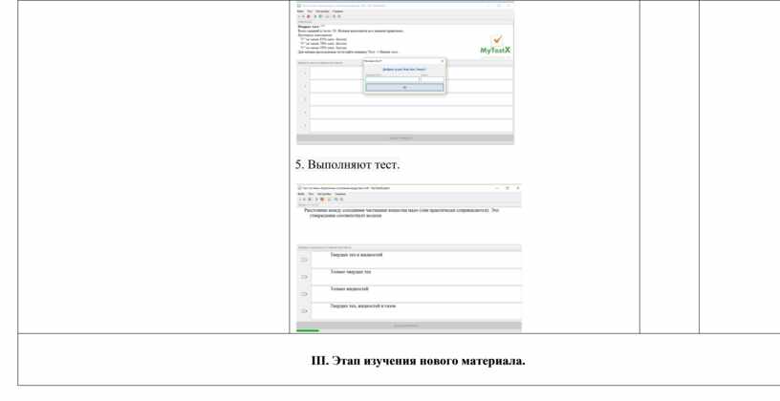Open the Справка menu in the lower window
Image resolution: width=780 pixels, height=401 pixels.
(340, 194)
